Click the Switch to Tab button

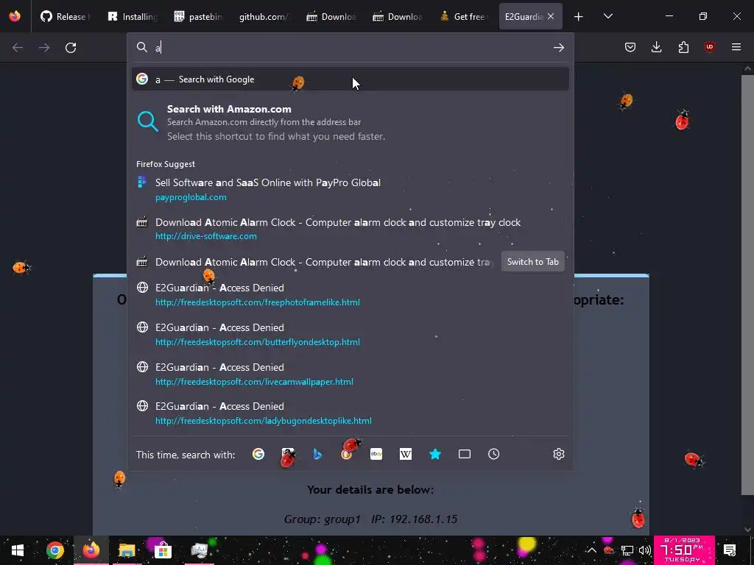coord(533,262)
